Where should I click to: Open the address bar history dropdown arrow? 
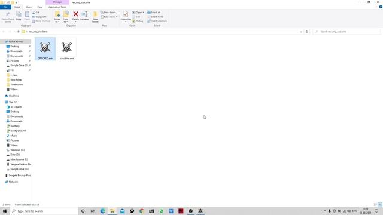[300, 32]
